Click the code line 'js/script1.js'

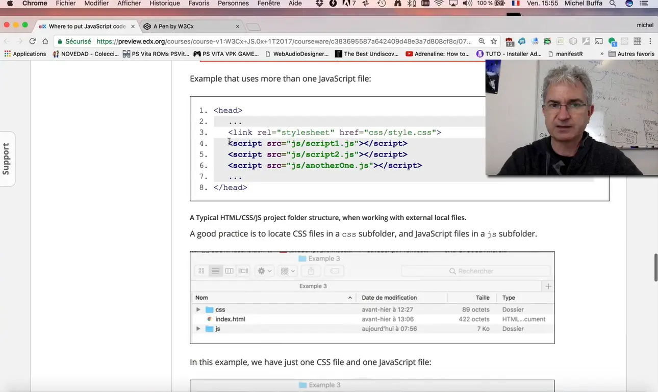(317, 143)
